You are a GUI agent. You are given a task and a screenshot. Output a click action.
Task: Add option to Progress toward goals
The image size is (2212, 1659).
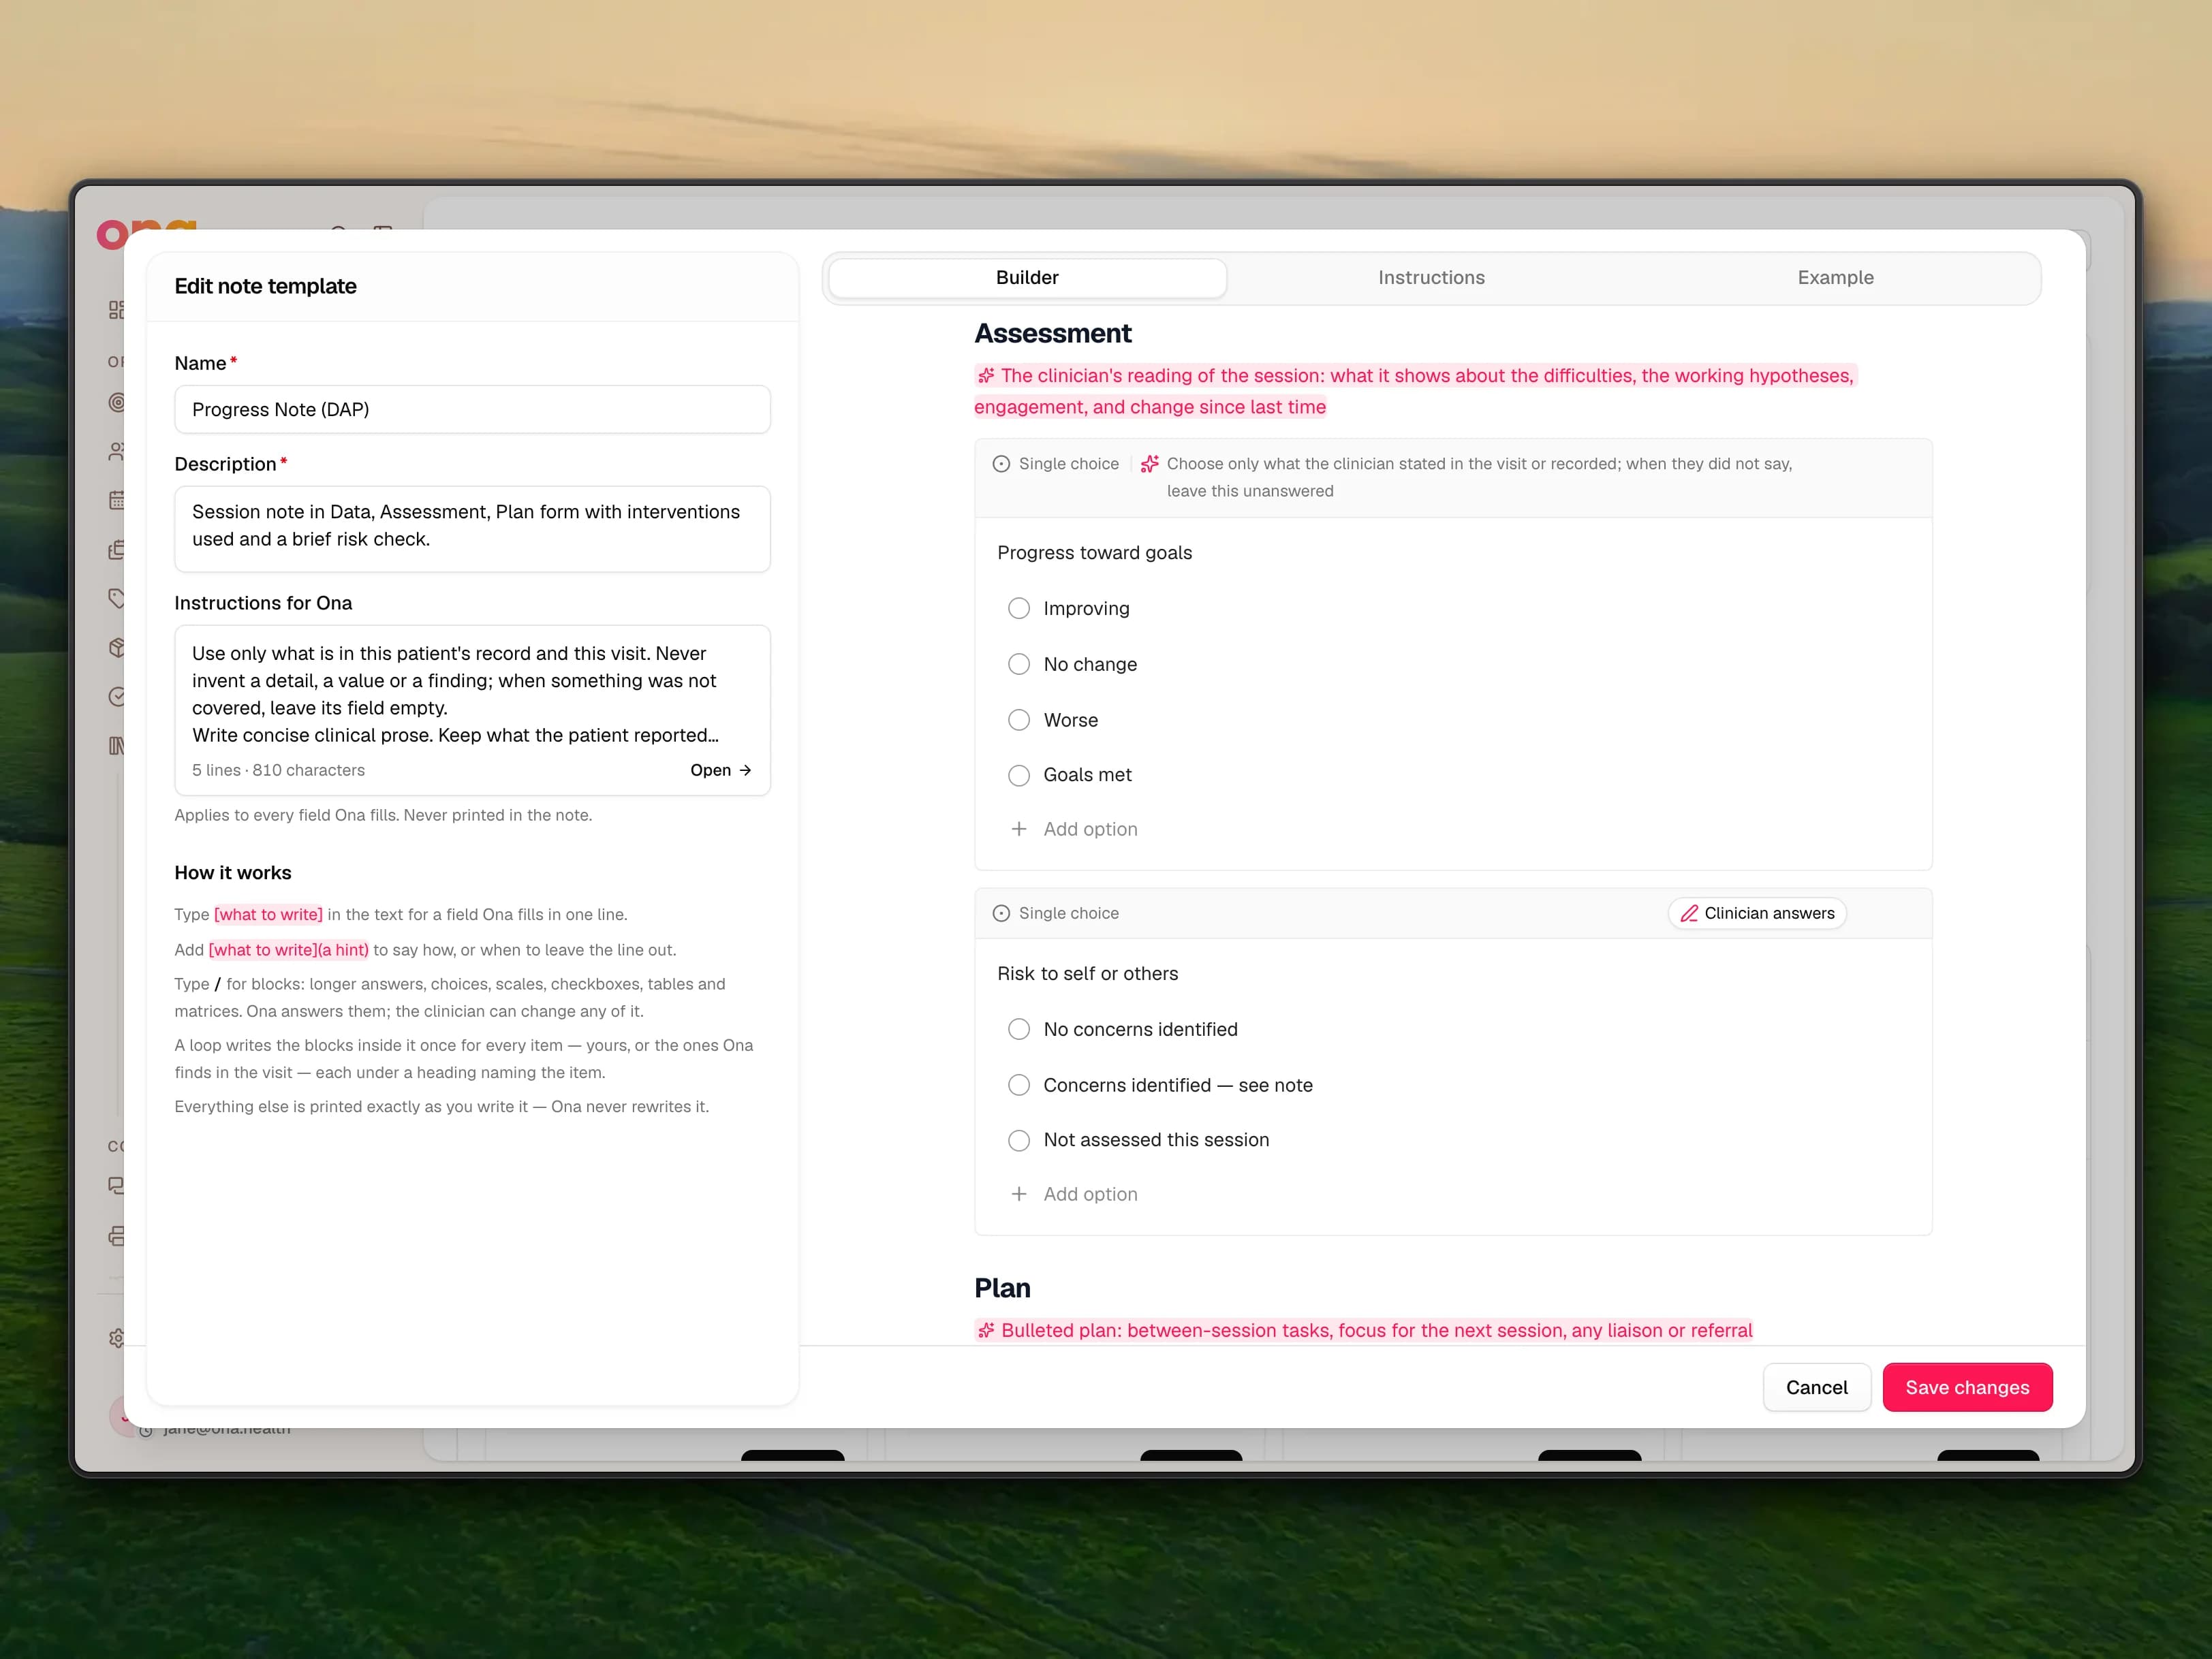point(1074,829)
